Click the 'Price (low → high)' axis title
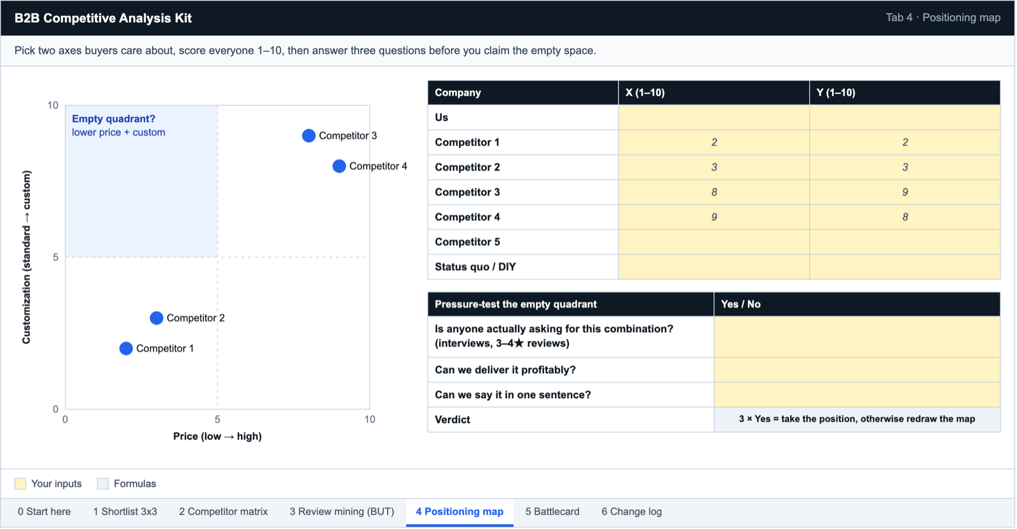Image resolution: width=1017 pixels, height=529 pixels. (217, 436)
